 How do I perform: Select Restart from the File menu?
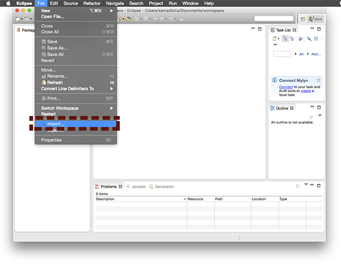point(75,114)
